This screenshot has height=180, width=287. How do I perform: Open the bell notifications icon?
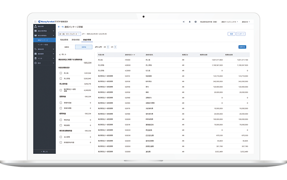(190, 22)
